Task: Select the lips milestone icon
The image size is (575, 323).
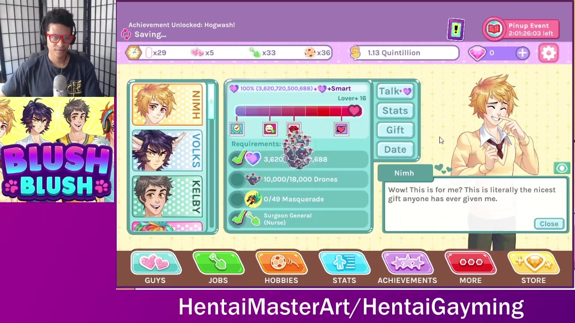Action: pyautogui.click(x=293, y=129)
